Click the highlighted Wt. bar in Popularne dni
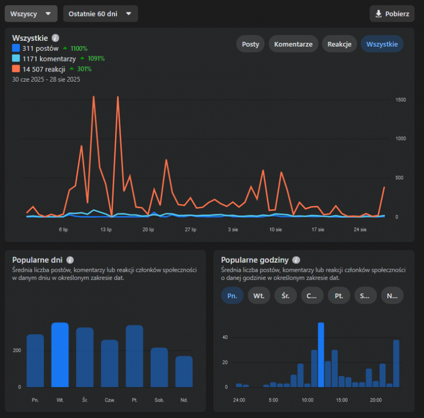This screenshot has width=424, height=418. pyautogui.click(x=60, y=355)
